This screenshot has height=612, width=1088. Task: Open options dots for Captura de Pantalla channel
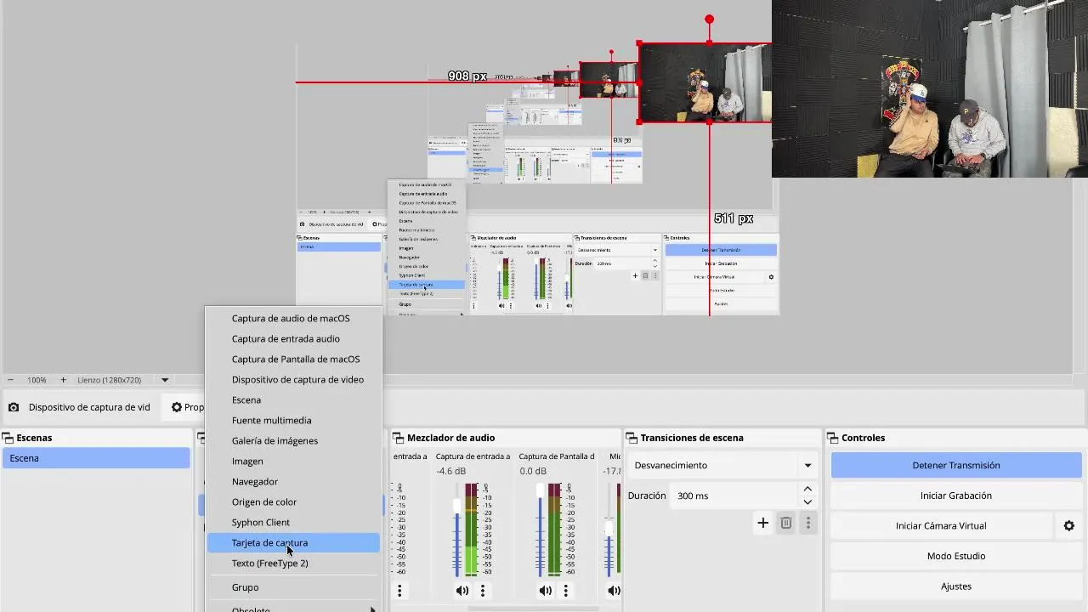tap(565, 590)
